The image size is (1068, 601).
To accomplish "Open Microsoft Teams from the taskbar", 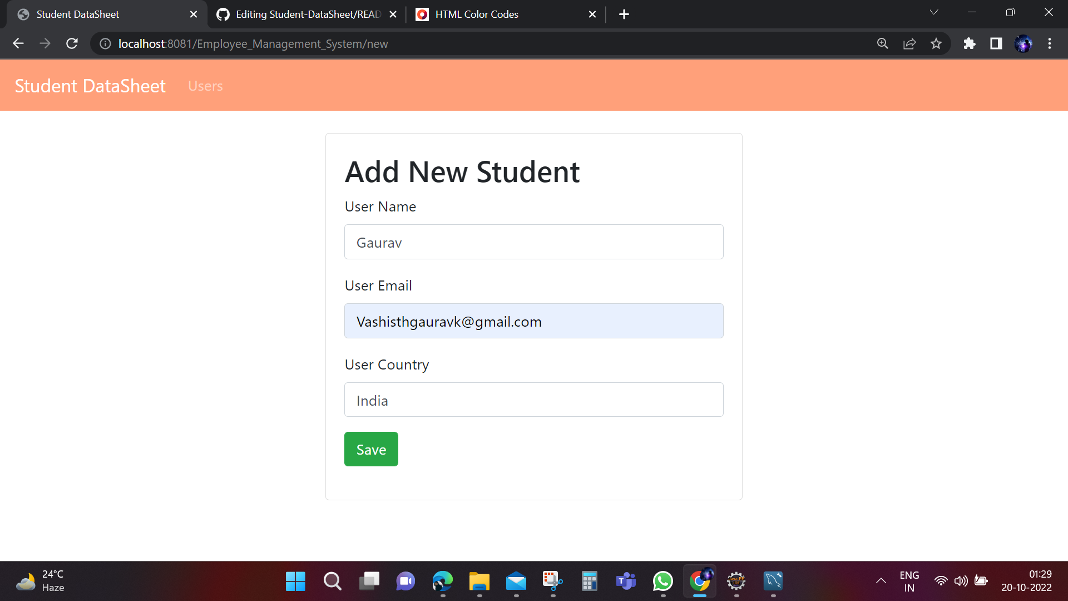I will coord(626,581).
